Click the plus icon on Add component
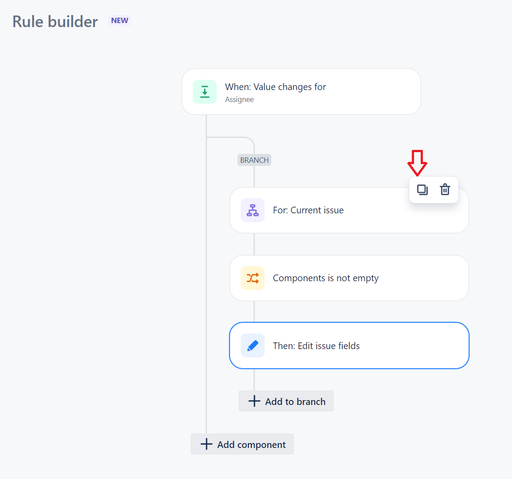The width and height of the screenshot is (512, 479). pos(207,444)
